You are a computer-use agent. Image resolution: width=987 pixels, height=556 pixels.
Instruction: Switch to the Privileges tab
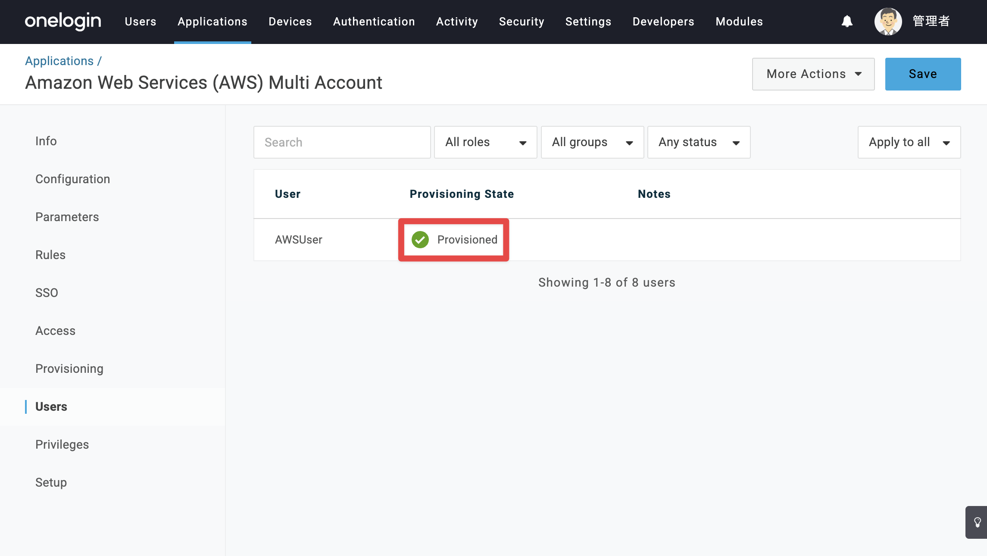point(62,445)
